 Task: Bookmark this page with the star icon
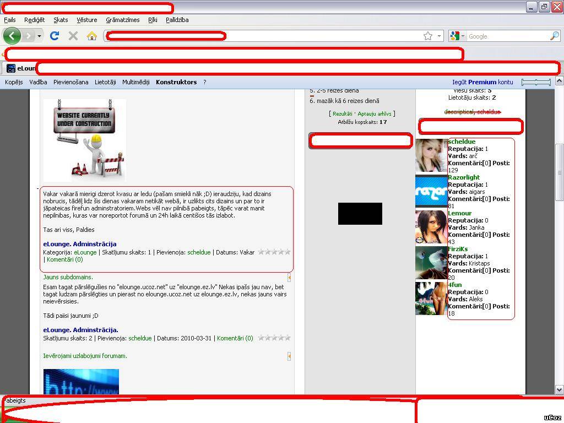427,36
